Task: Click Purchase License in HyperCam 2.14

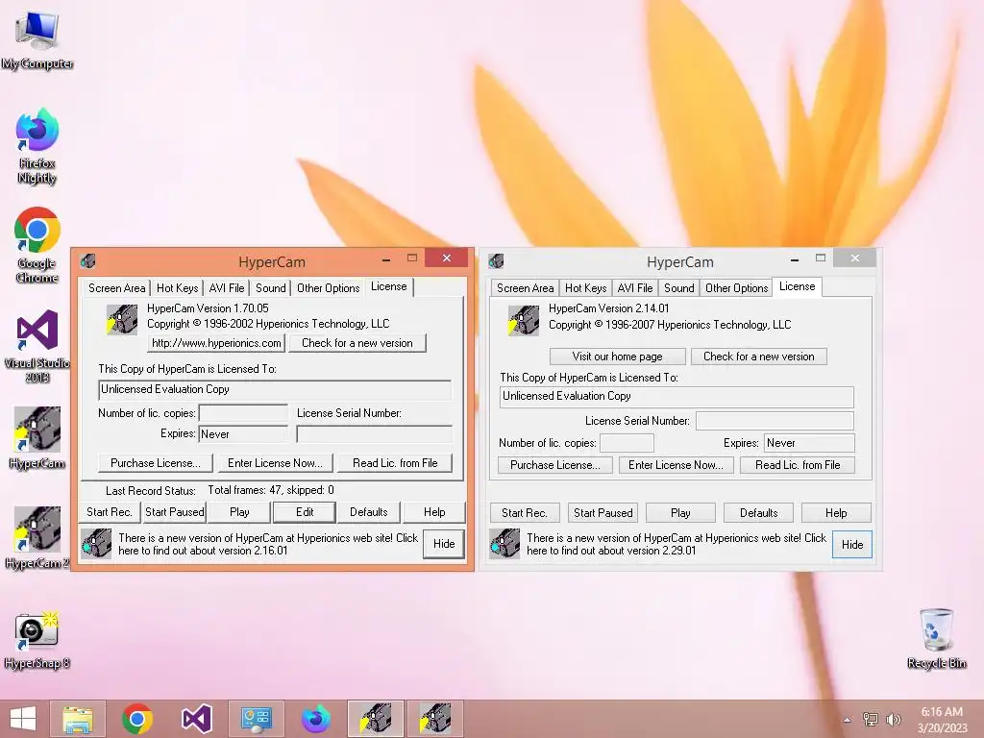Action: (554, 465)
